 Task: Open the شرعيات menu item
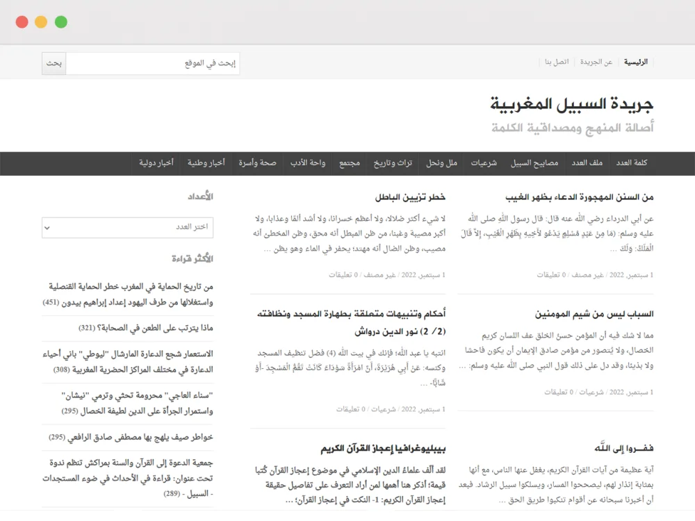coord(484,163)
